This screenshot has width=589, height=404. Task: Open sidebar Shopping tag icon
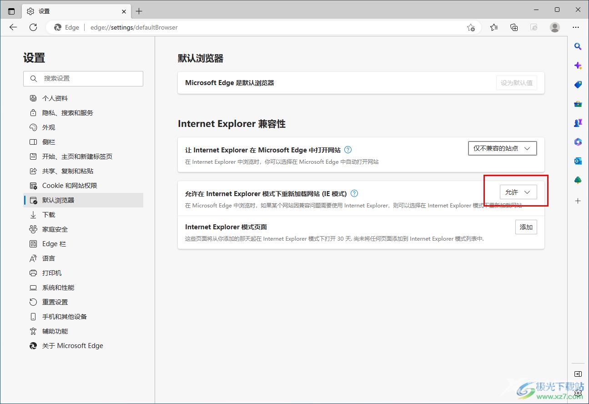point(578,85)
